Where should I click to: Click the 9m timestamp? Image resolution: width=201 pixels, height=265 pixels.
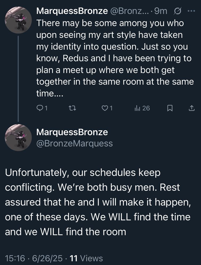(160, 11)
